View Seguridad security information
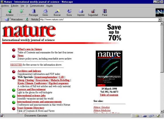This screenshot has height=123, width=164. coord(93,13)
